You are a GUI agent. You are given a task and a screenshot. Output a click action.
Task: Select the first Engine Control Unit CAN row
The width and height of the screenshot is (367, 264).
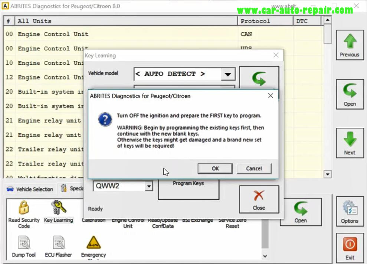(x=163, y=34)
